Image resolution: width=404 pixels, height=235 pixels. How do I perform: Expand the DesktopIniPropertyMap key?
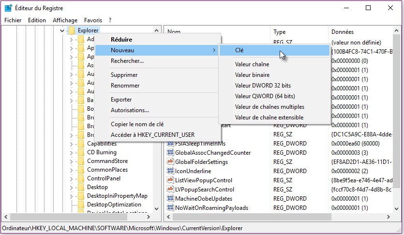tap(71, 196)
